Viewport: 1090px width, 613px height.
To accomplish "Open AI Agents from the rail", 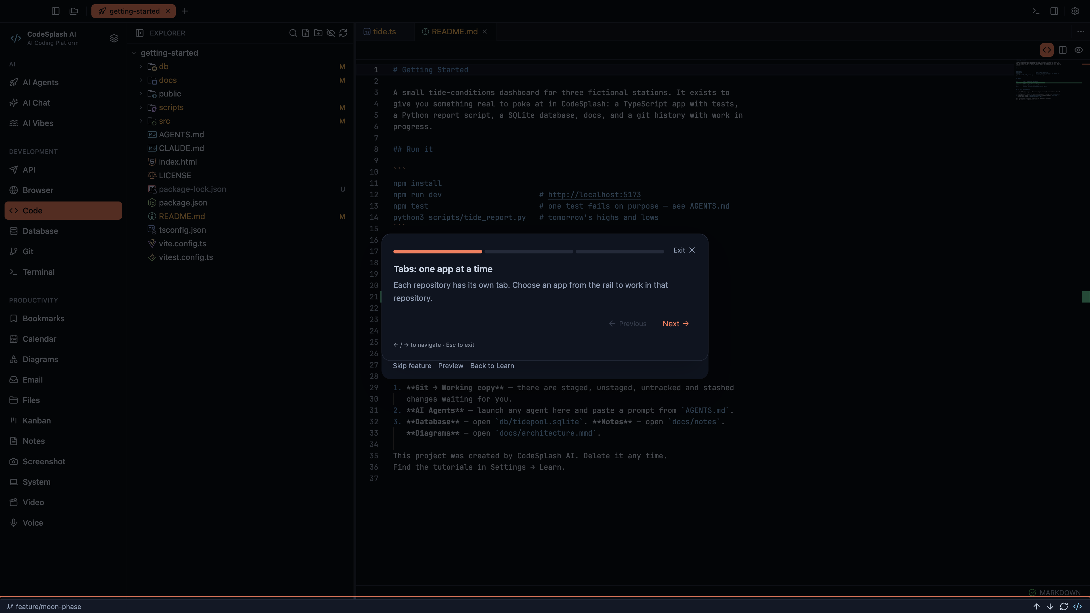I will [64, 82].
